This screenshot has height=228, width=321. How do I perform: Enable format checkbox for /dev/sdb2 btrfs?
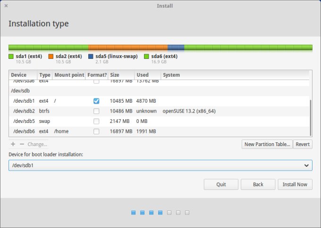pos(96,111)
